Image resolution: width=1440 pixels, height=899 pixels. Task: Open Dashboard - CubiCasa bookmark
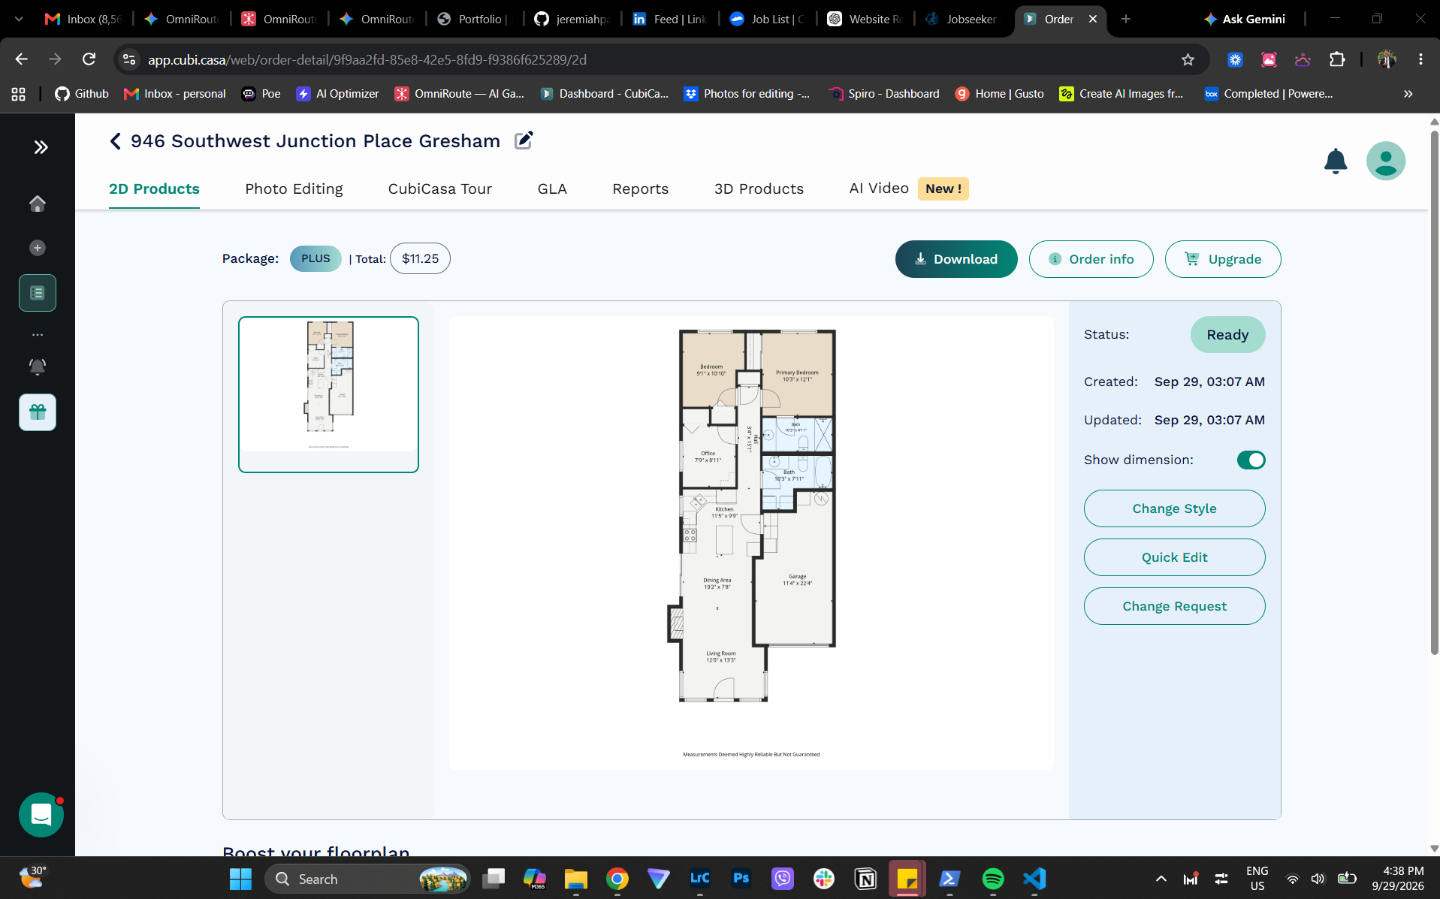pos(605,94)
